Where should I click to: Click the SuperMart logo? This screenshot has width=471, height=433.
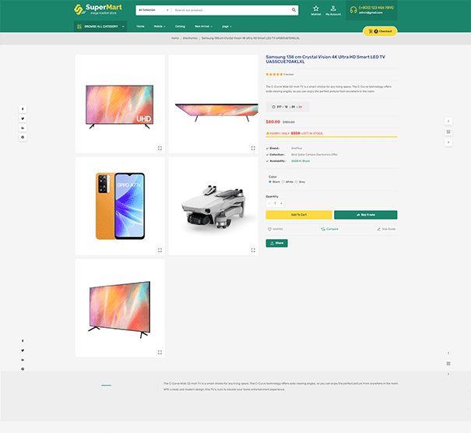(x=98, y=9)
